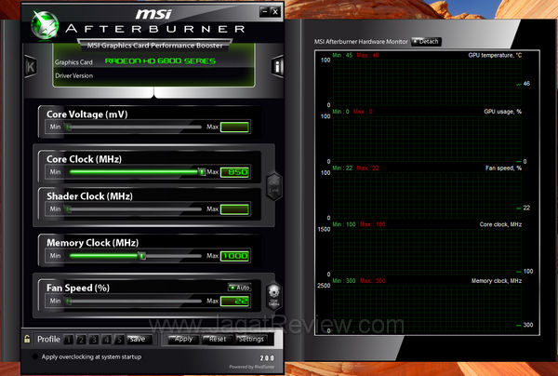This screenshot has height=376, width=558.
Task: Detach the Hardware Monitor panel
Action: click(427, 42)
